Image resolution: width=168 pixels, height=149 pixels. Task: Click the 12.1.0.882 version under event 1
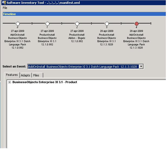(47, 45)
